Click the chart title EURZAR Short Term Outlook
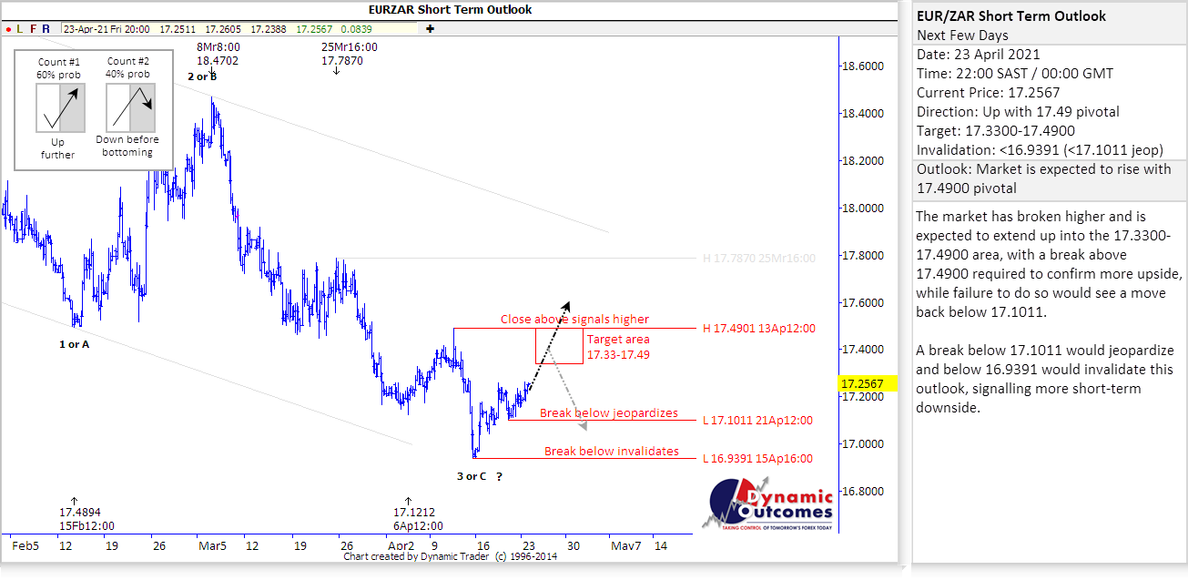This screenshot has height=580, width=1188. 451,10
